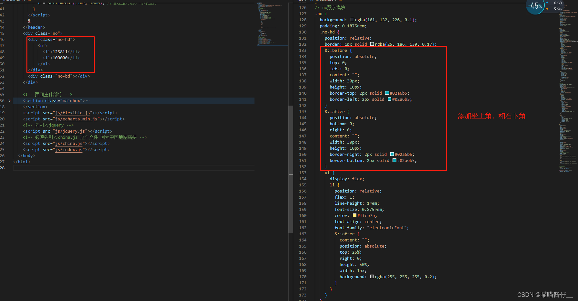Click the ul { selector line
Screen dimensions: 578x301
(x=330, y=173)
